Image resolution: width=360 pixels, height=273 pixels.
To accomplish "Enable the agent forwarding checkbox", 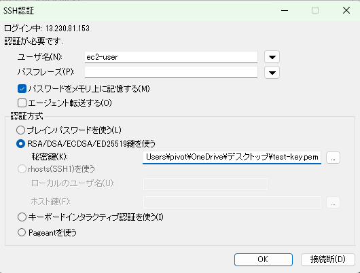I will coord(22,103).
